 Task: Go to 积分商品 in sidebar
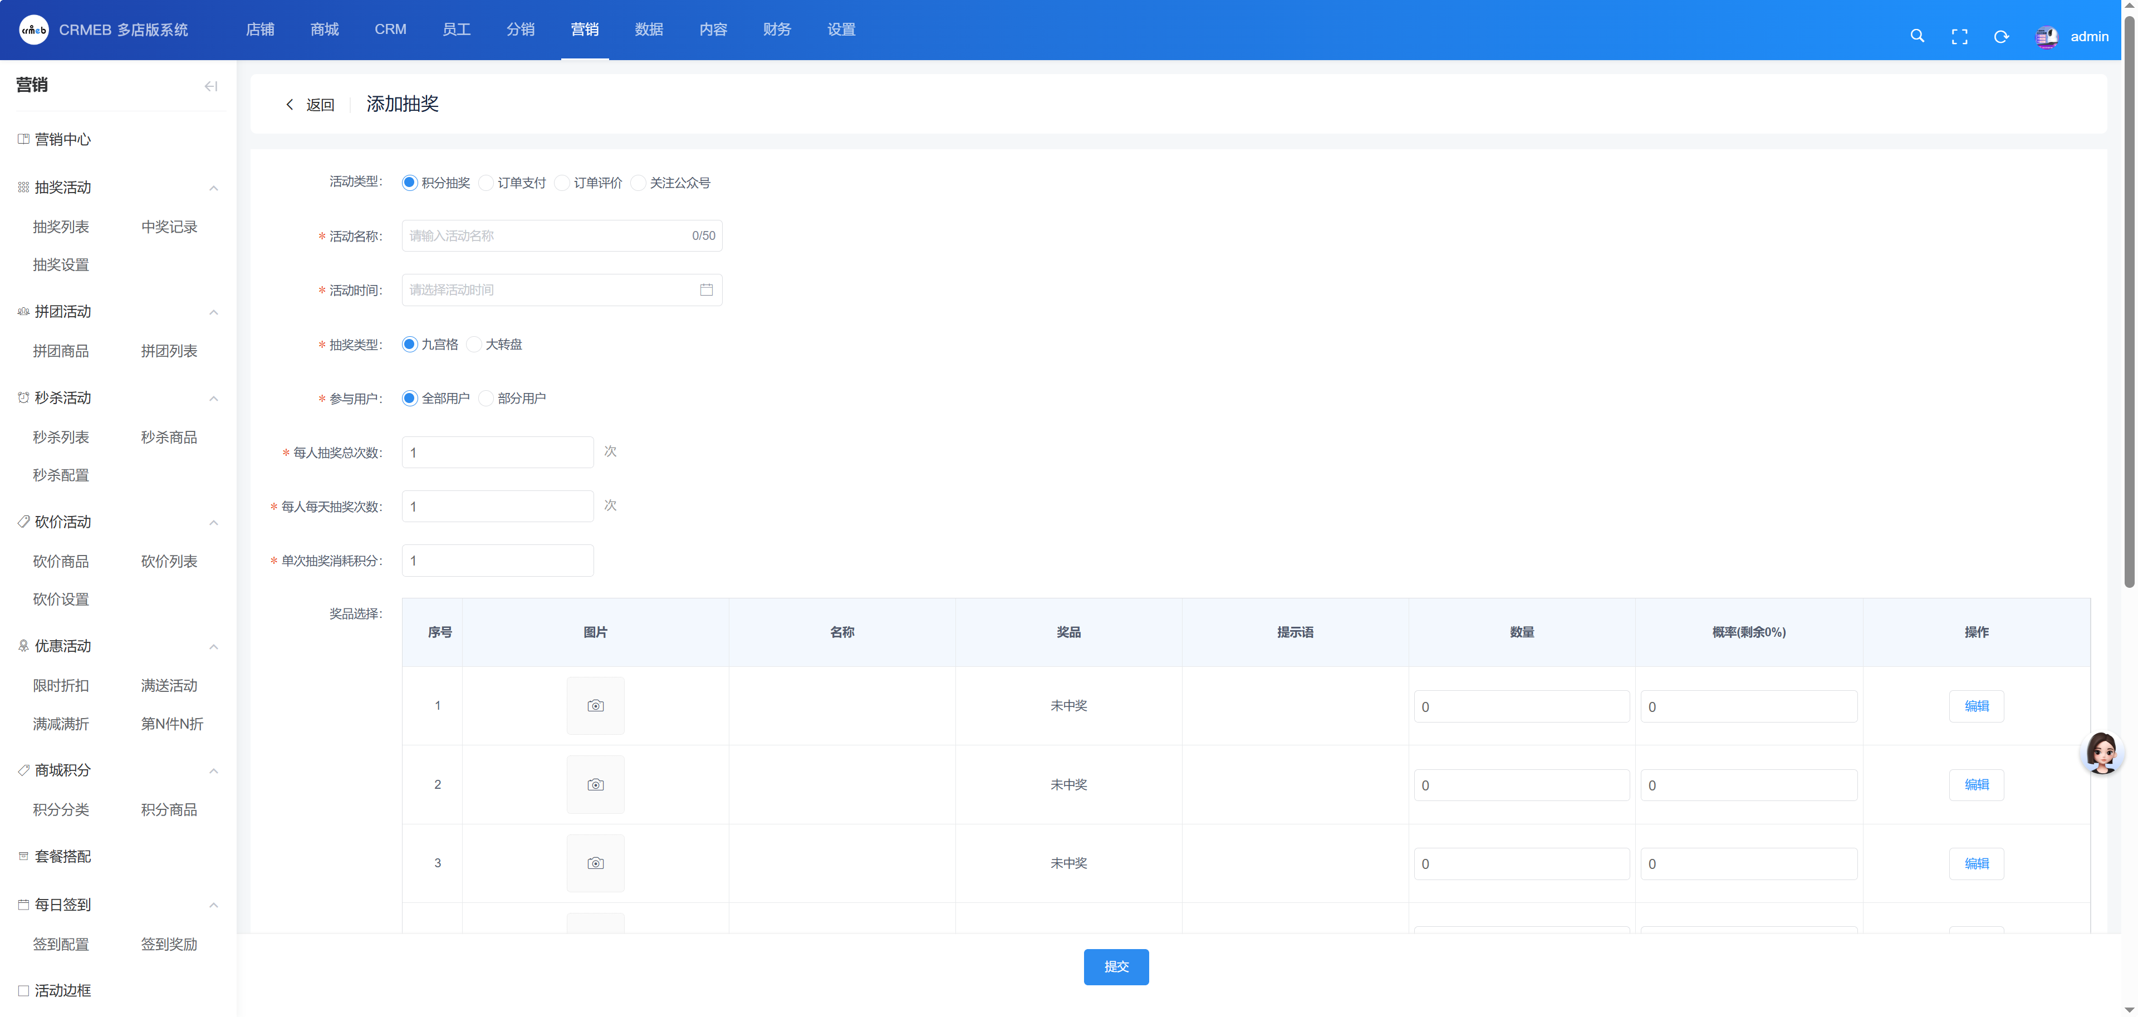[169, 810]
